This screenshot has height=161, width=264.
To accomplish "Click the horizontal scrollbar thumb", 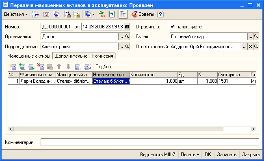I will (x=118, y=129).
